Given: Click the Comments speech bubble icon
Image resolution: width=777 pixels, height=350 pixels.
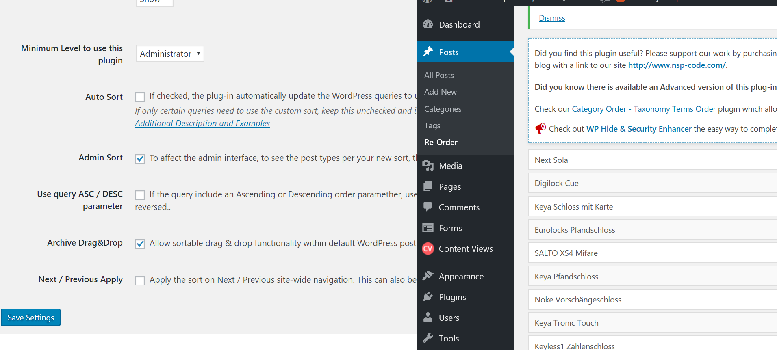Looking at the screenshot, I should [428, 207].
